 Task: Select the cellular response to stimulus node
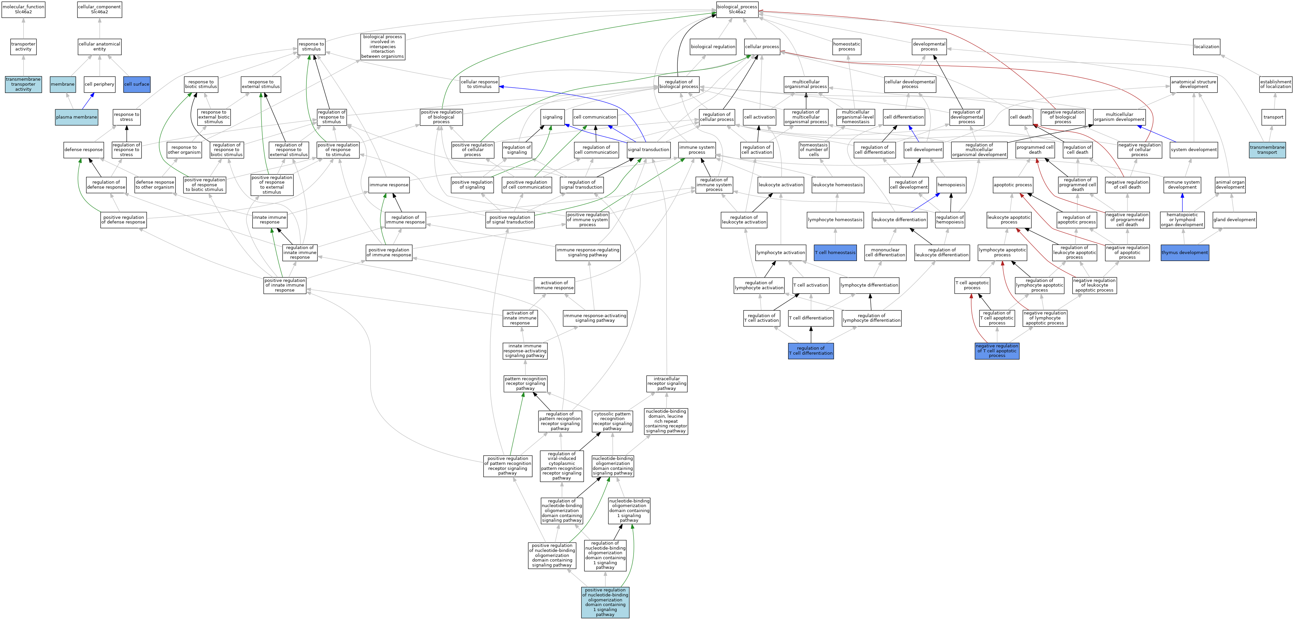pyautogui.click(x=479, y=84)
